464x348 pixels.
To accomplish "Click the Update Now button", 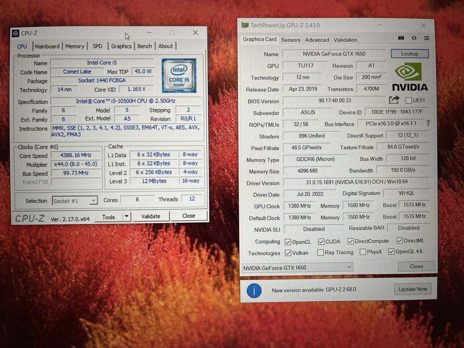I will click(x=412, y=289).
